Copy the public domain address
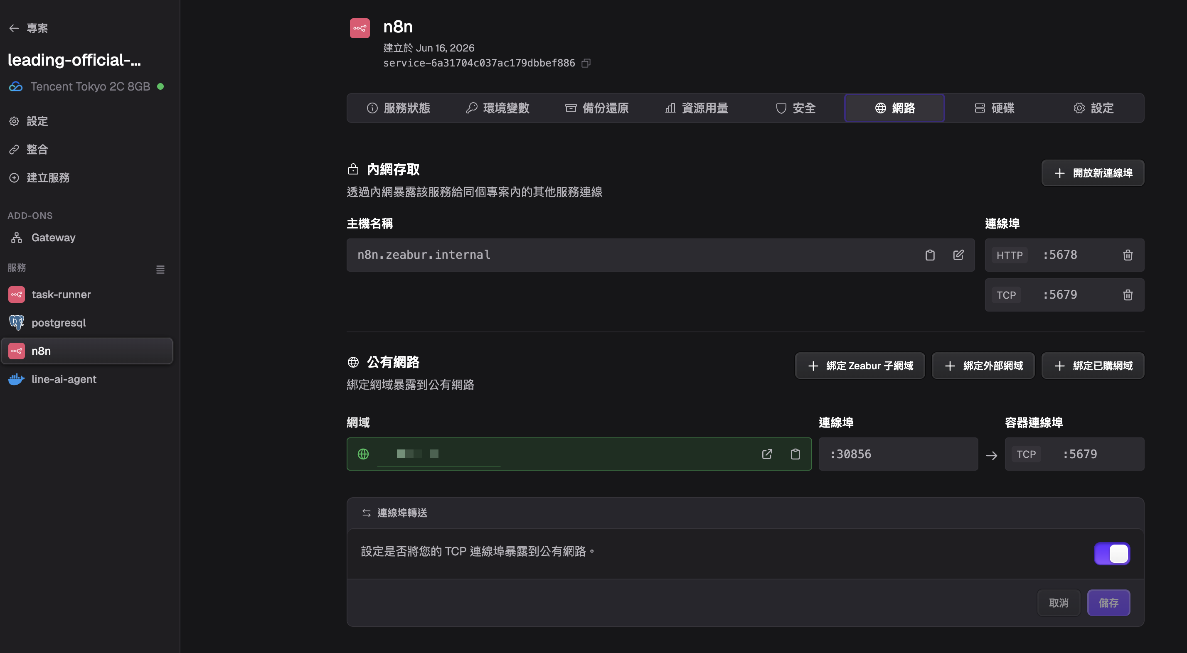Screen dimensions: 1187x653 [795, 454]
